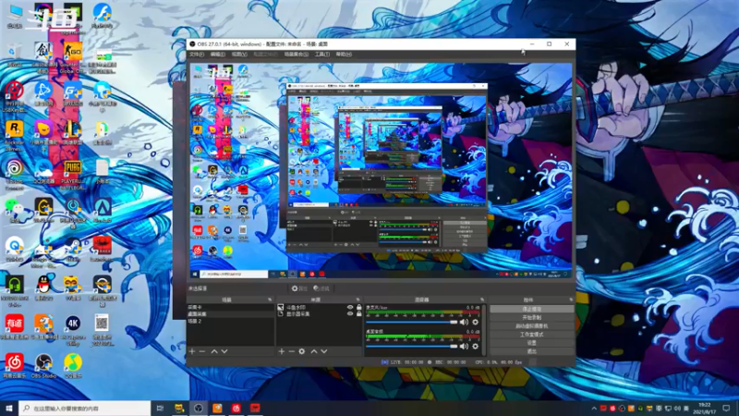
Task: Adjust the 桌面音频 volume slider
Action: 412,346
